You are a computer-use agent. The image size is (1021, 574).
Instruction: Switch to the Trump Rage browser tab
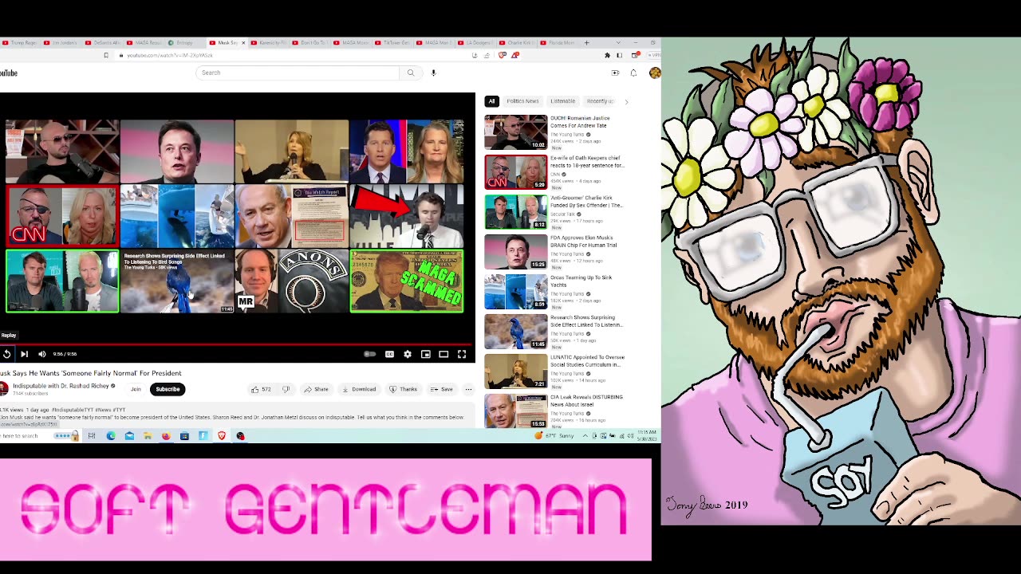coord(20,42)
